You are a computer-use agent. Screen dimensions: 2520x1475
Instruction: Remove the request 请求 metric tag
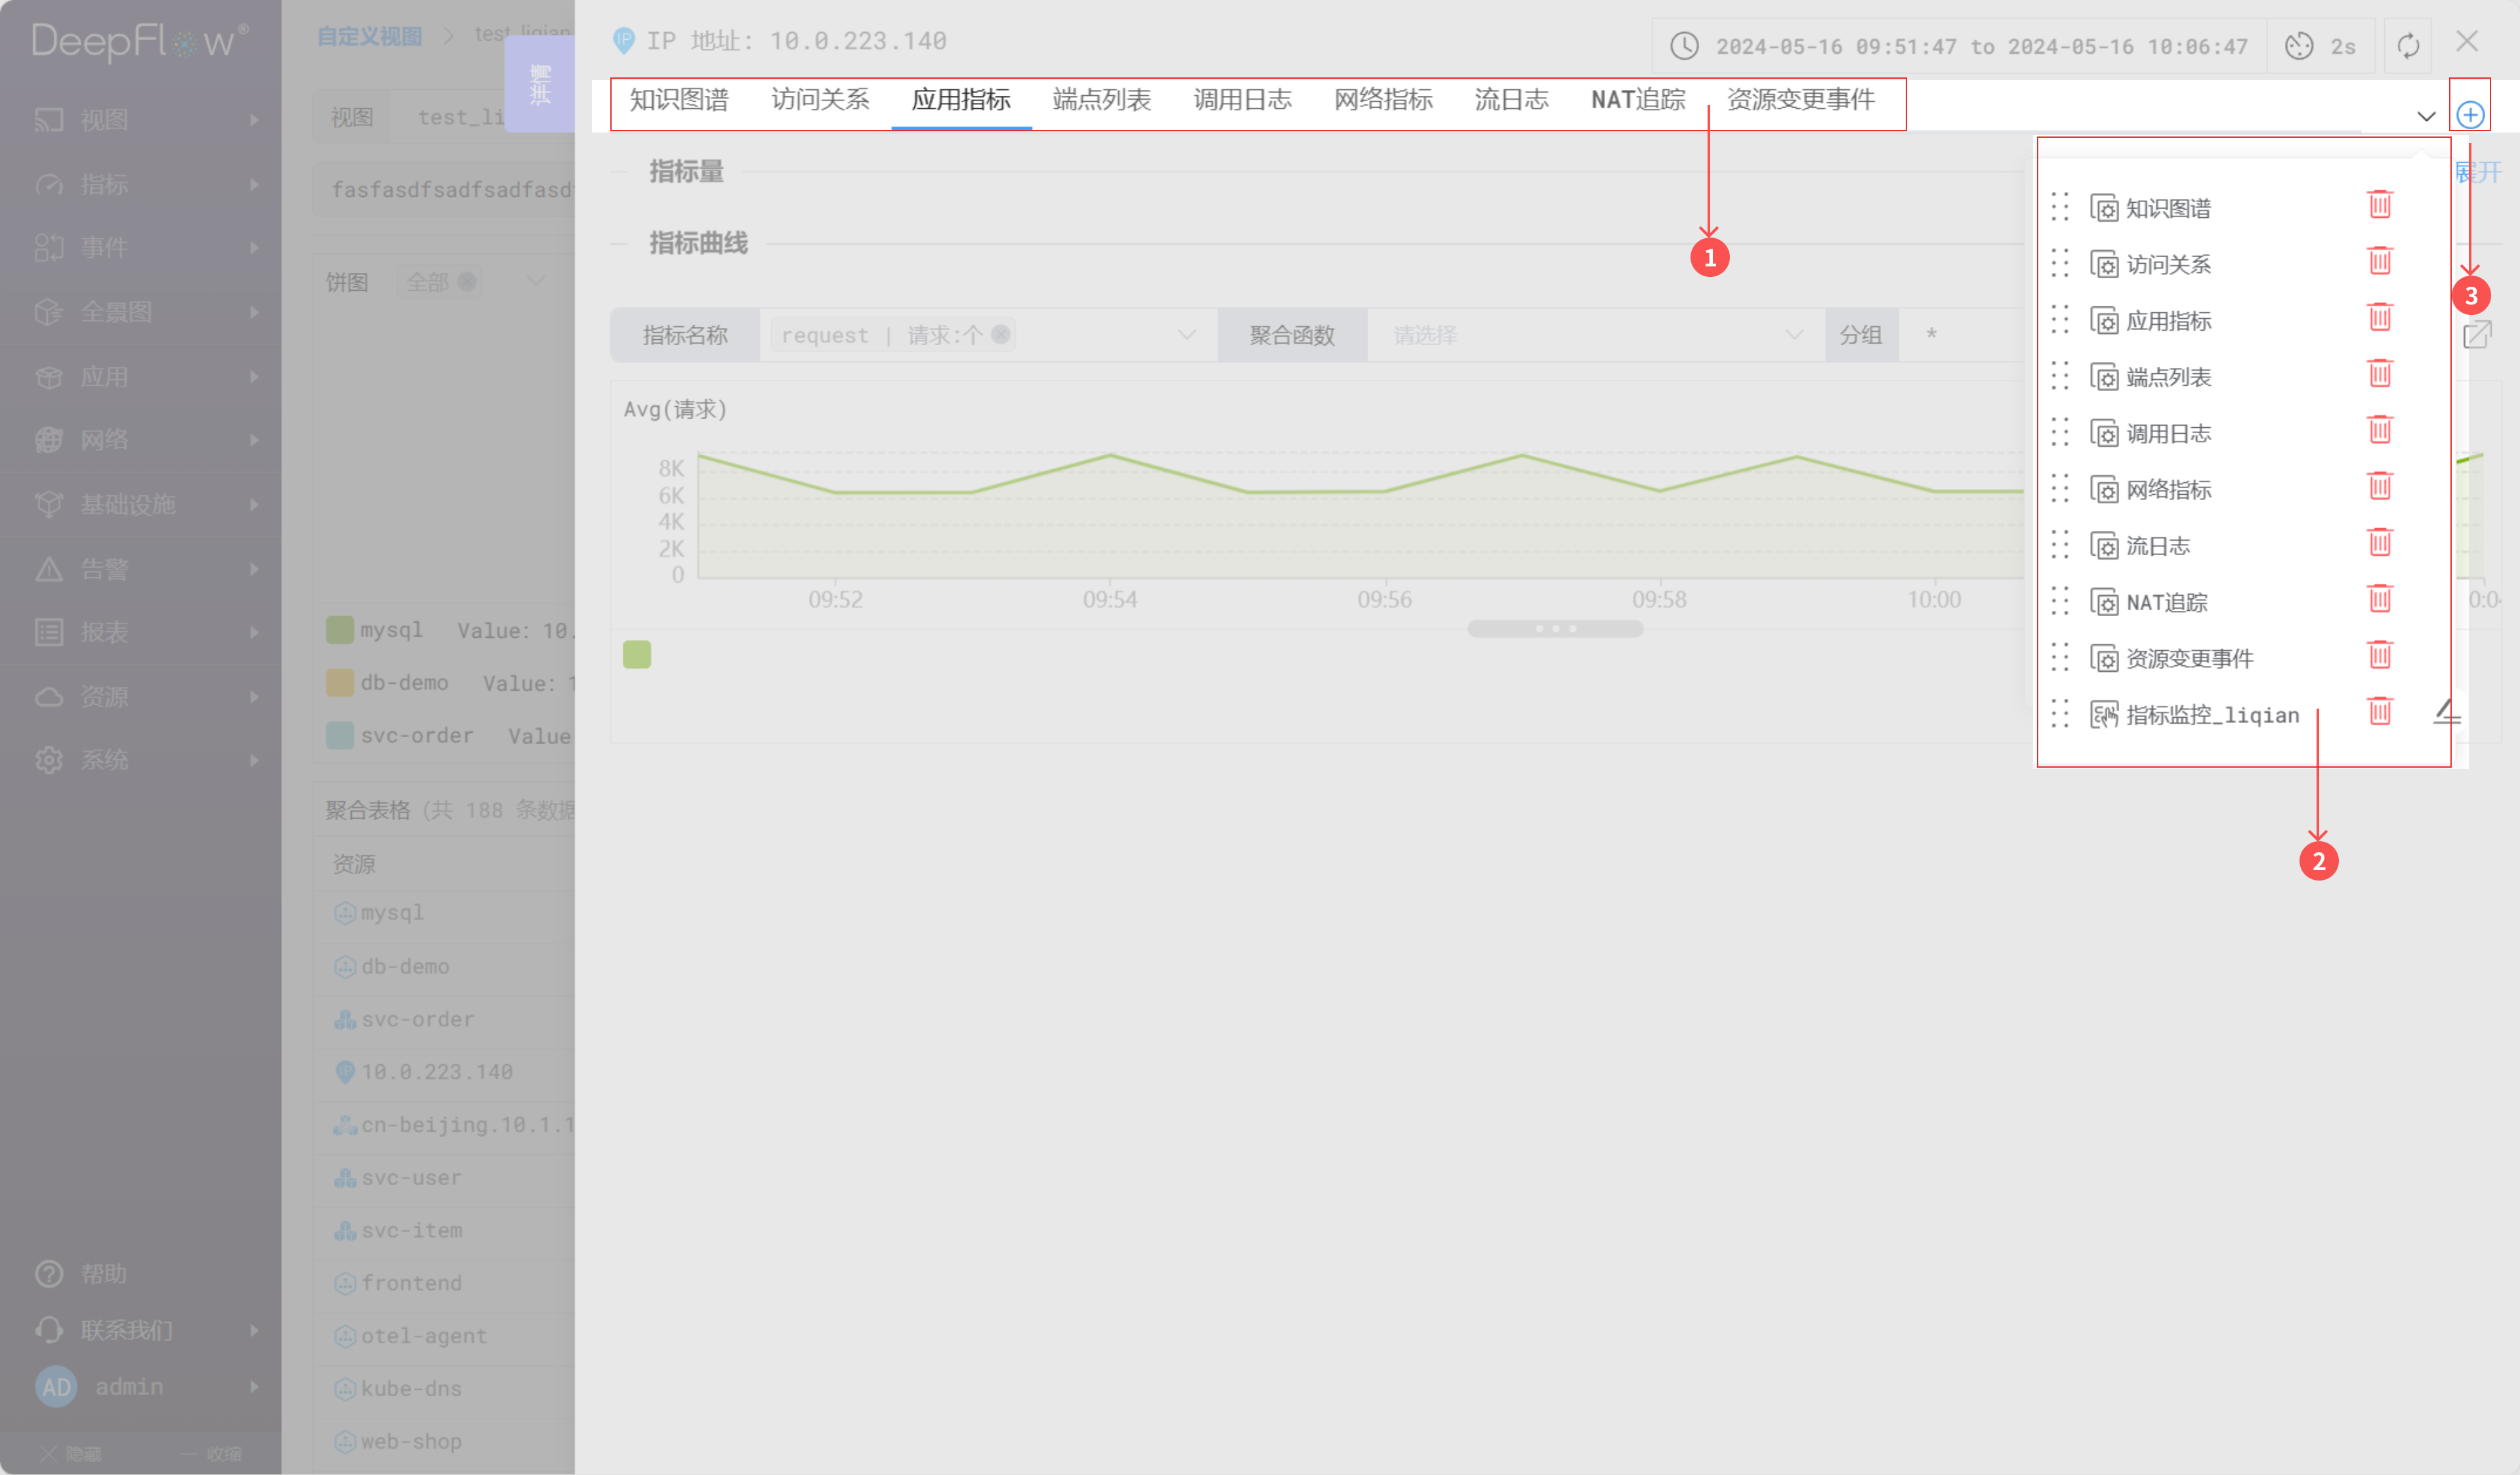tap(1000, 335)
